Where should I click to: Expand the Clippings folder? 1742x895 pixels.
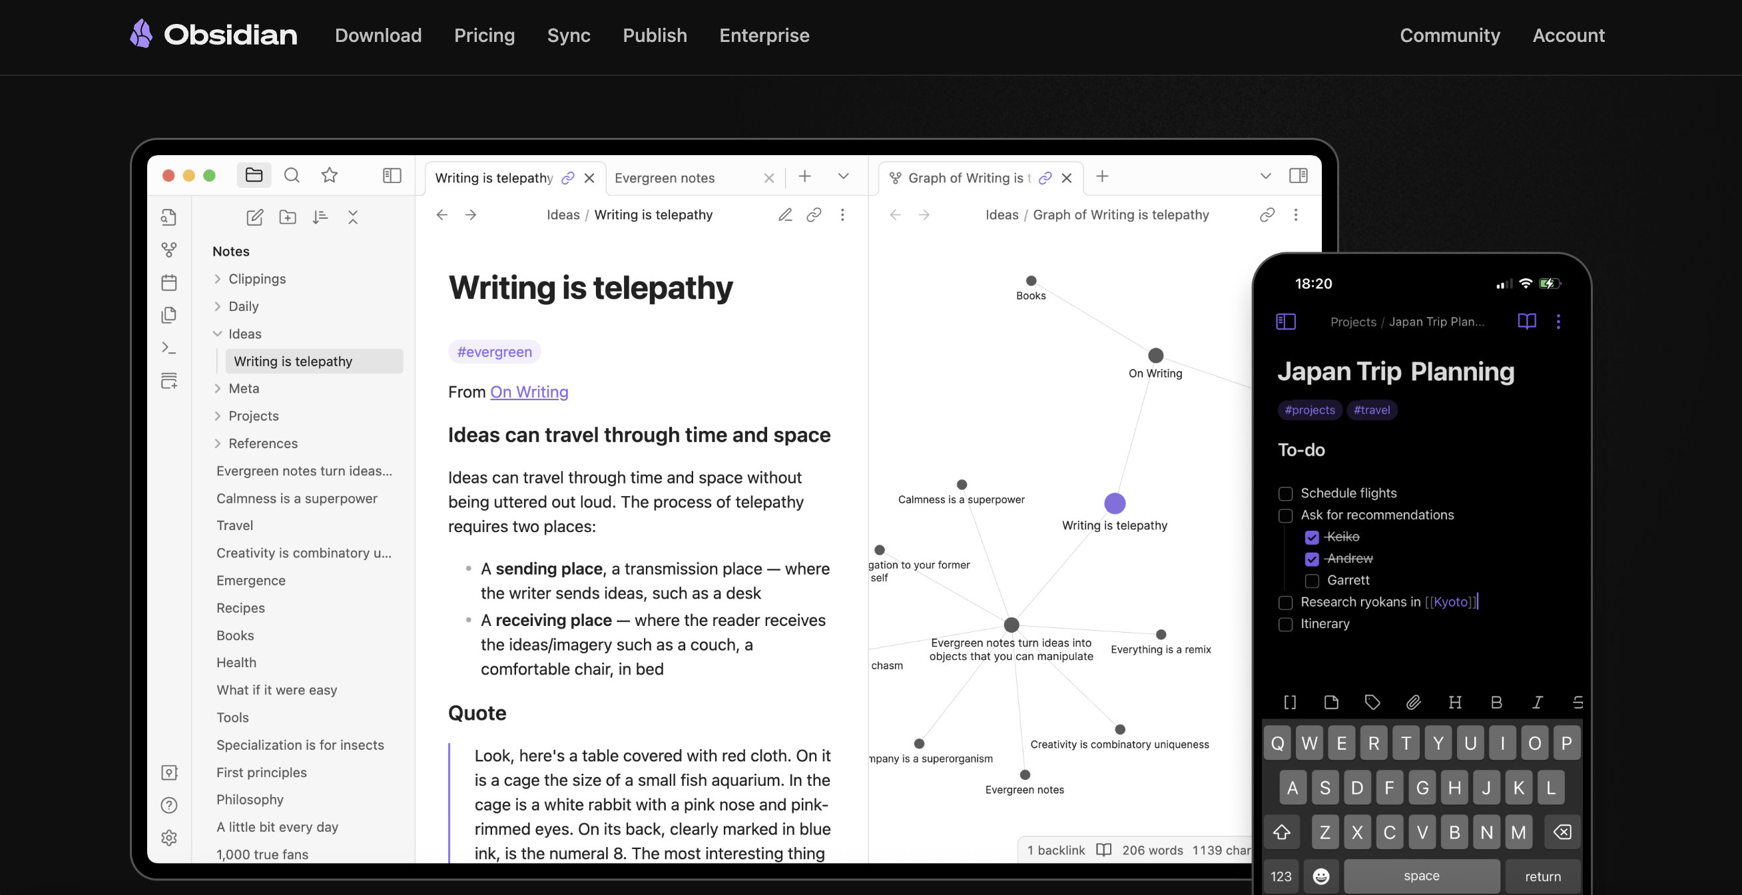217,279
